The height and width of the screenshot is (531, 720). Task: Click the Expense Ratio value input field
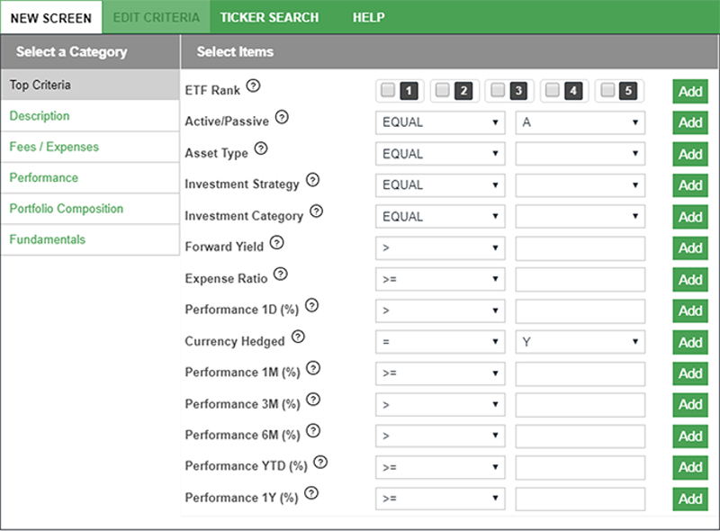coord(580,279)
